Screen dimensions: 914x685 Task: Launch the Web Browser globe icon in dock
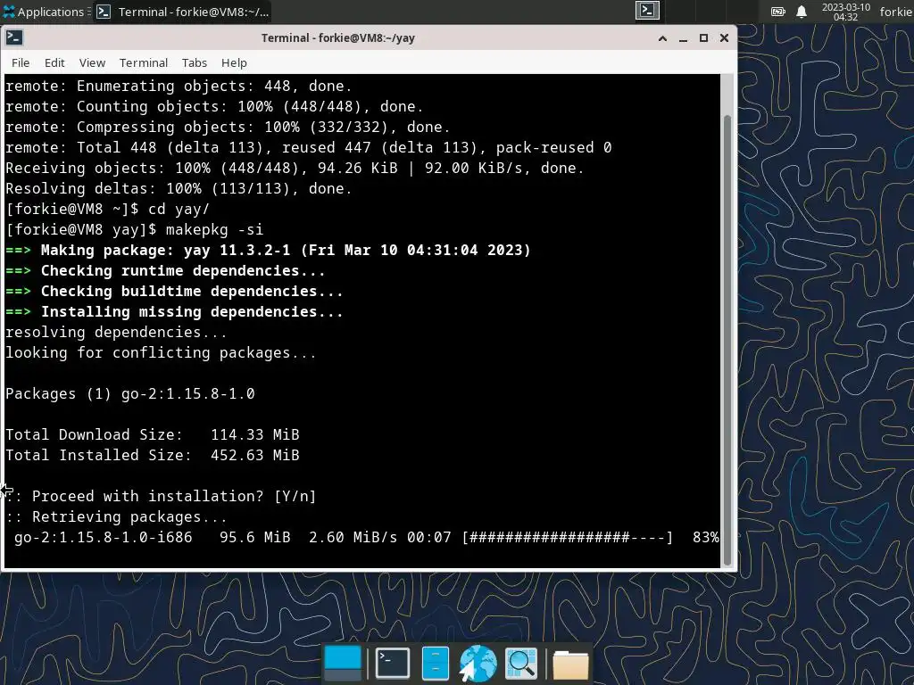coord(478,663)
